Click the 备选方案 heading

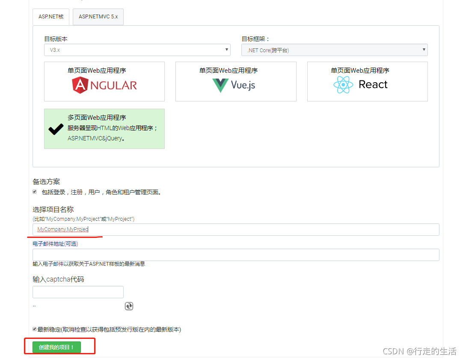coord(46,181)
